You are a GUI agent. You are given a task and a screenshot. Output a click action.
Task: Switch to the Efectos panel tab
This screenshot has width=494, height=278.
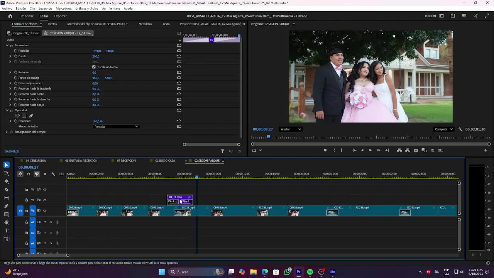tap(52, 24)
